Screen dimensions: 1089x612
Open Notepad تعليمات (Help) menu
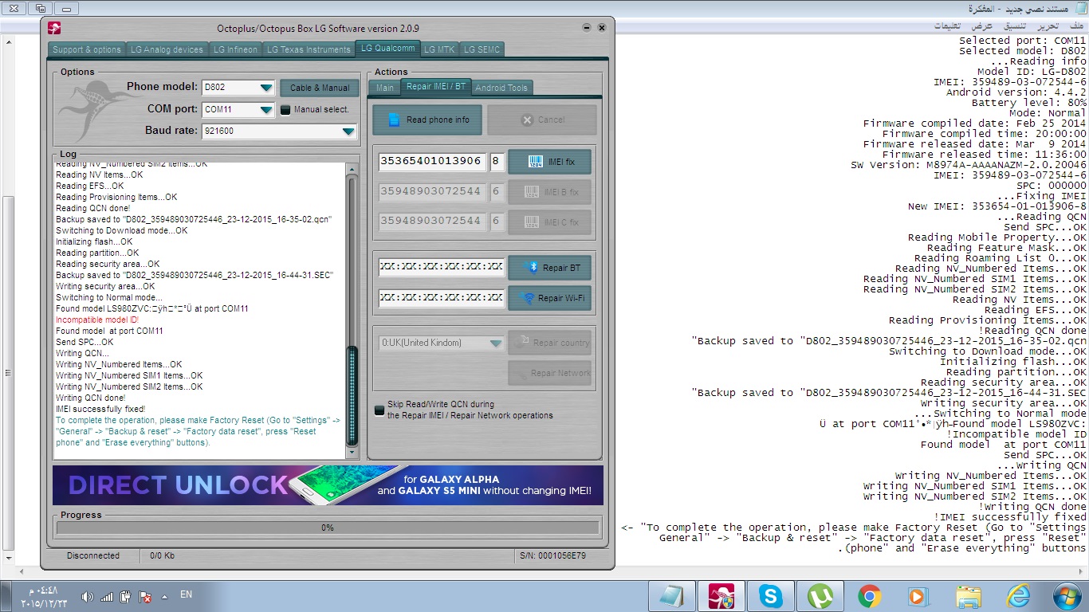click(947, 26)
